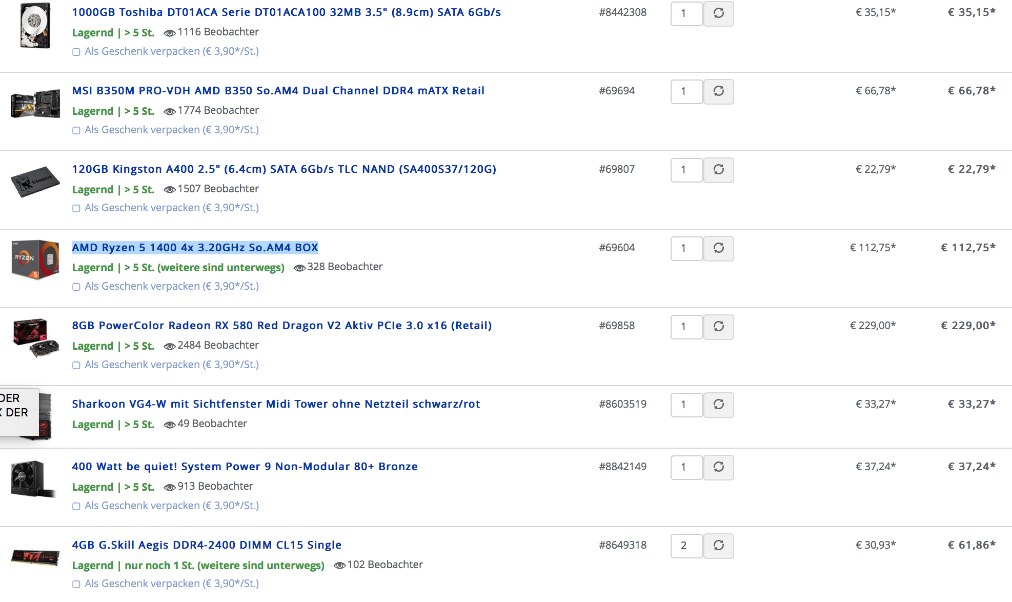Open 8GB PowerColor Radeon RX 580 product page
The width and height of the screenshot is (1012, 602).
(x=281, y=326)
